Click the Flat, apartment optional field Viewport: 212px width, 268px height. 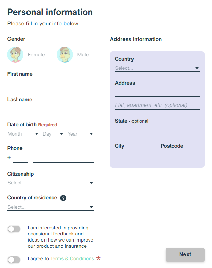click(x=157, y=105)
